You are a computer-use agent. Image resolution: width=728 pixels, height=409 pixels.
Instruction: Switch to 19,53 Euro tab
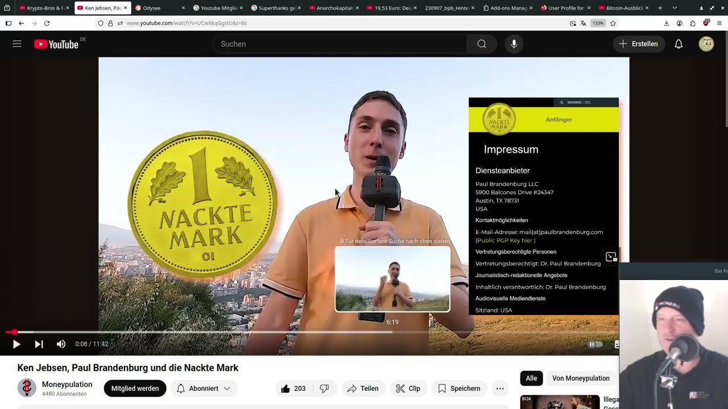click(x=392, y=8)
